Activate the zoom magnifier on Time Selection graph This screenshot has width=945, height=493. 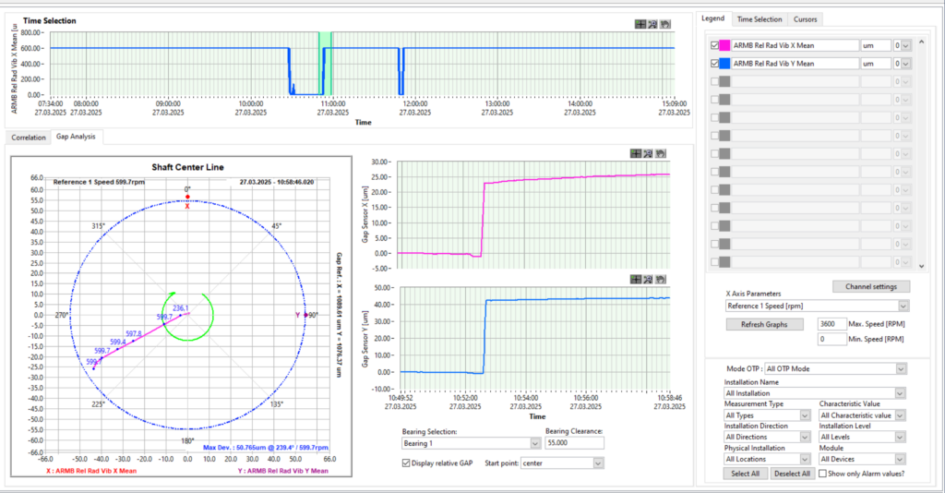click(x=652, y=24)
